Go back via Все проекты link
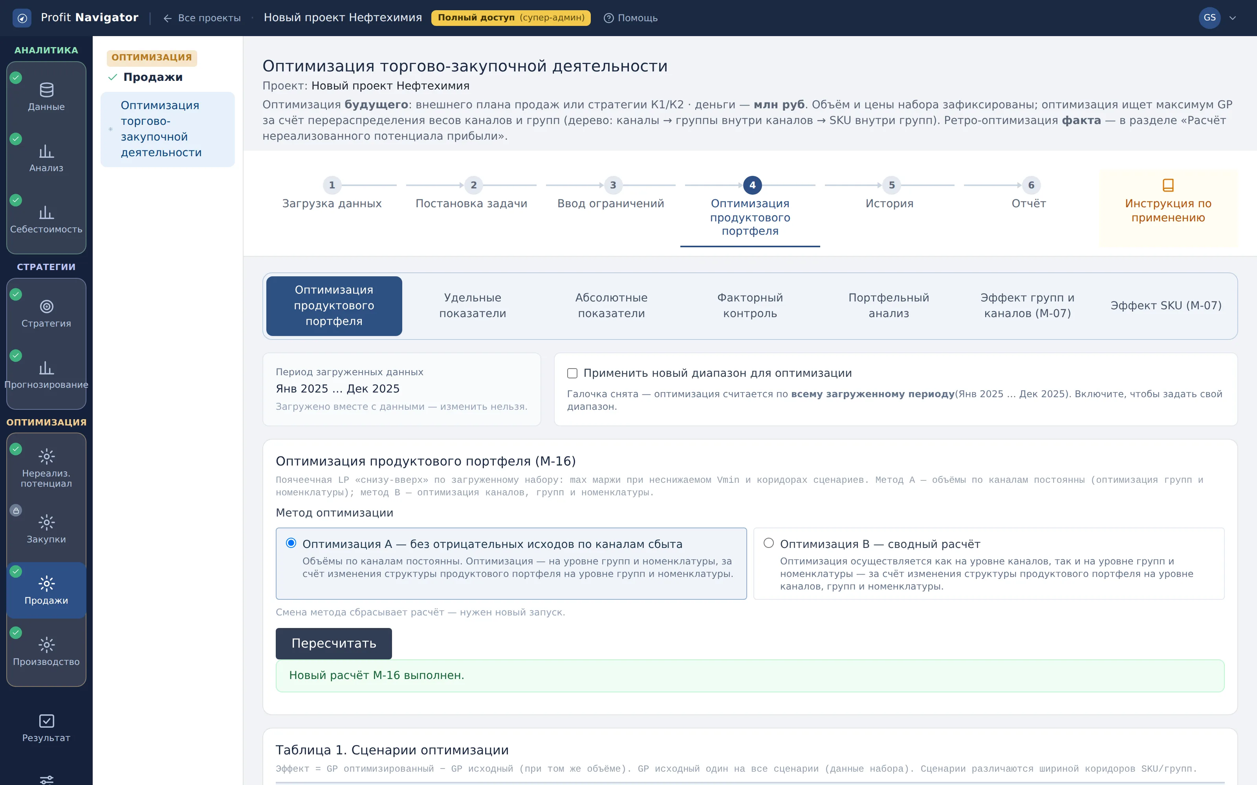The width and height of the screenshot is (1257, 785). [202, 18]
